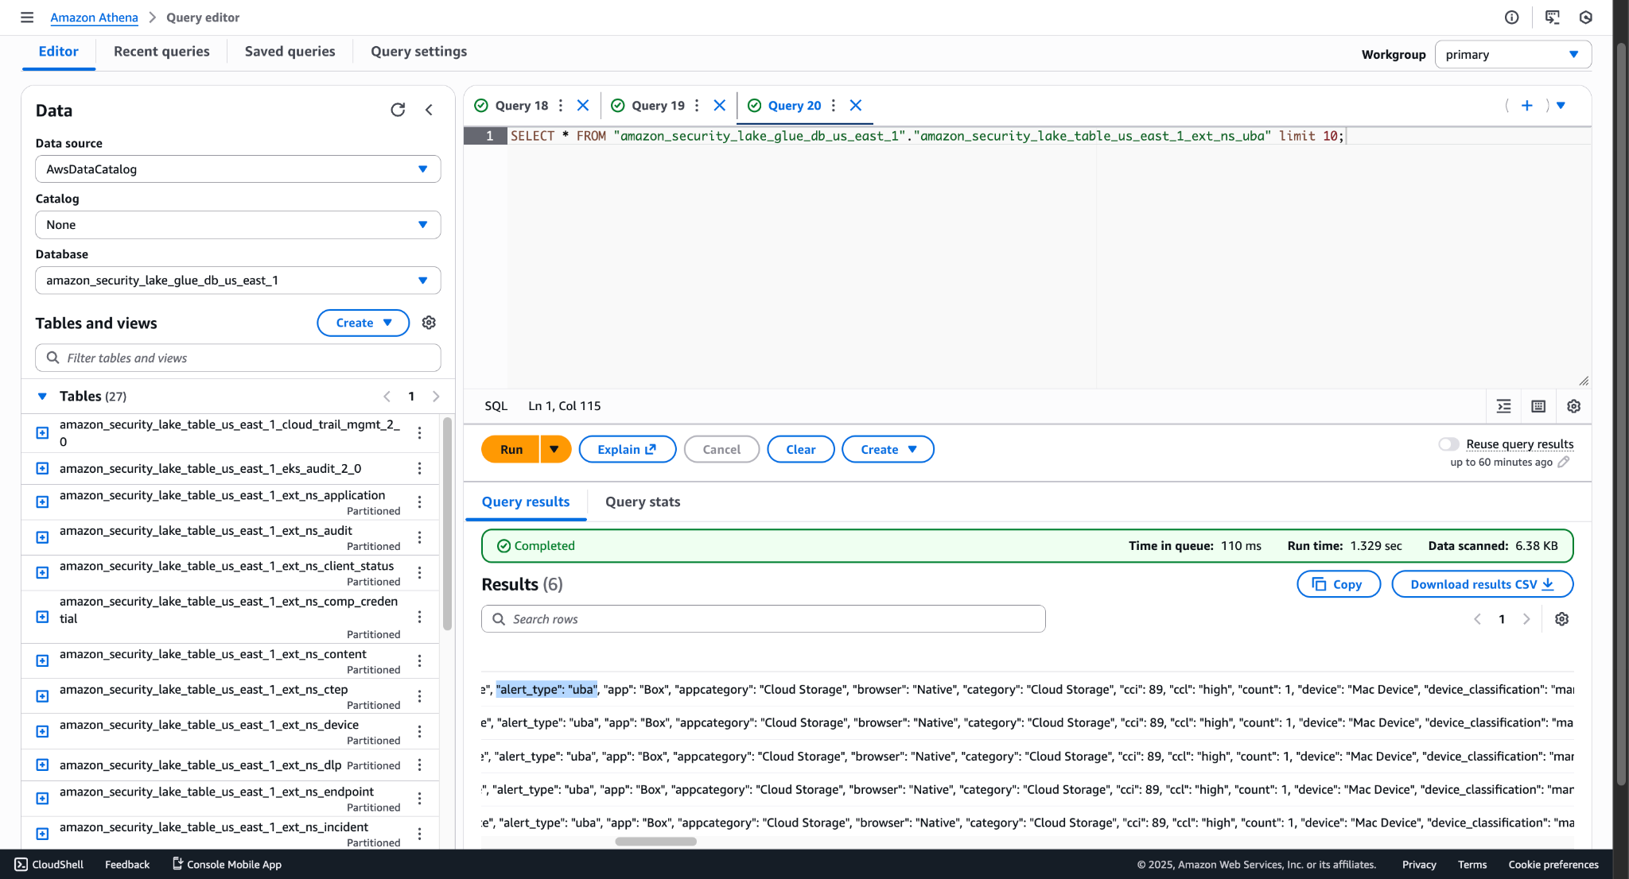Open Query 20 options menu
The image size is (1629, 879).
834,106
